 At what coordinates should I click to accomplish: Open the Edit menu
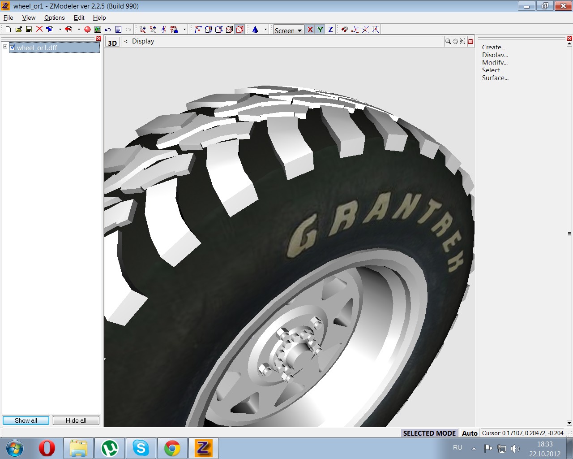(x=79, y=17)
